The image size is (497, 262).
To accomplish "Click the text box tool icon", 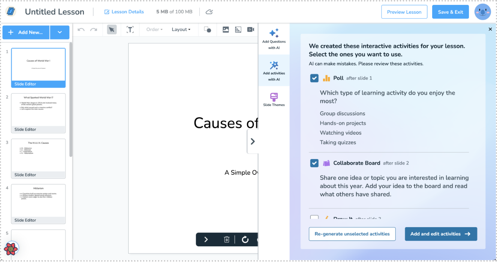I will click(130, 30).
